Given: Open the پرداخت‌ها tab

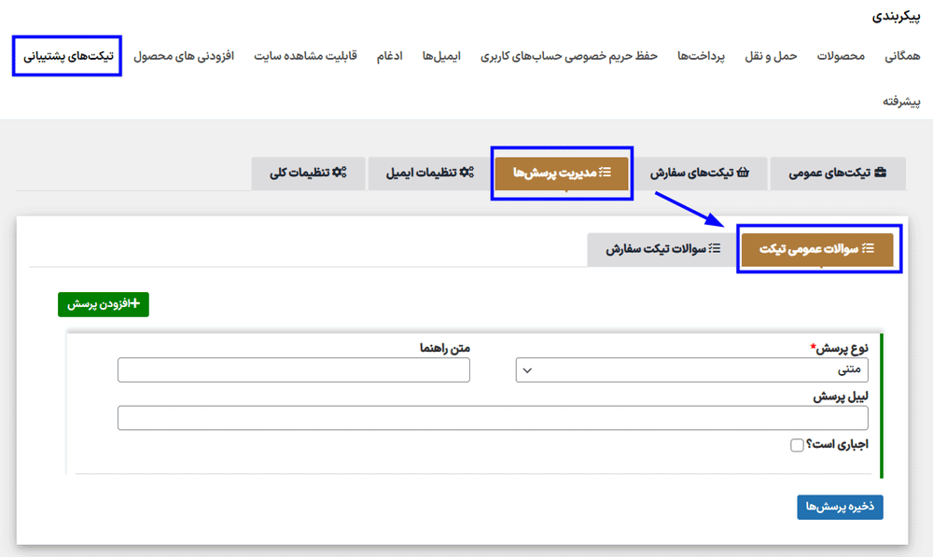Looking at the screenshot, I should (701, 56).
